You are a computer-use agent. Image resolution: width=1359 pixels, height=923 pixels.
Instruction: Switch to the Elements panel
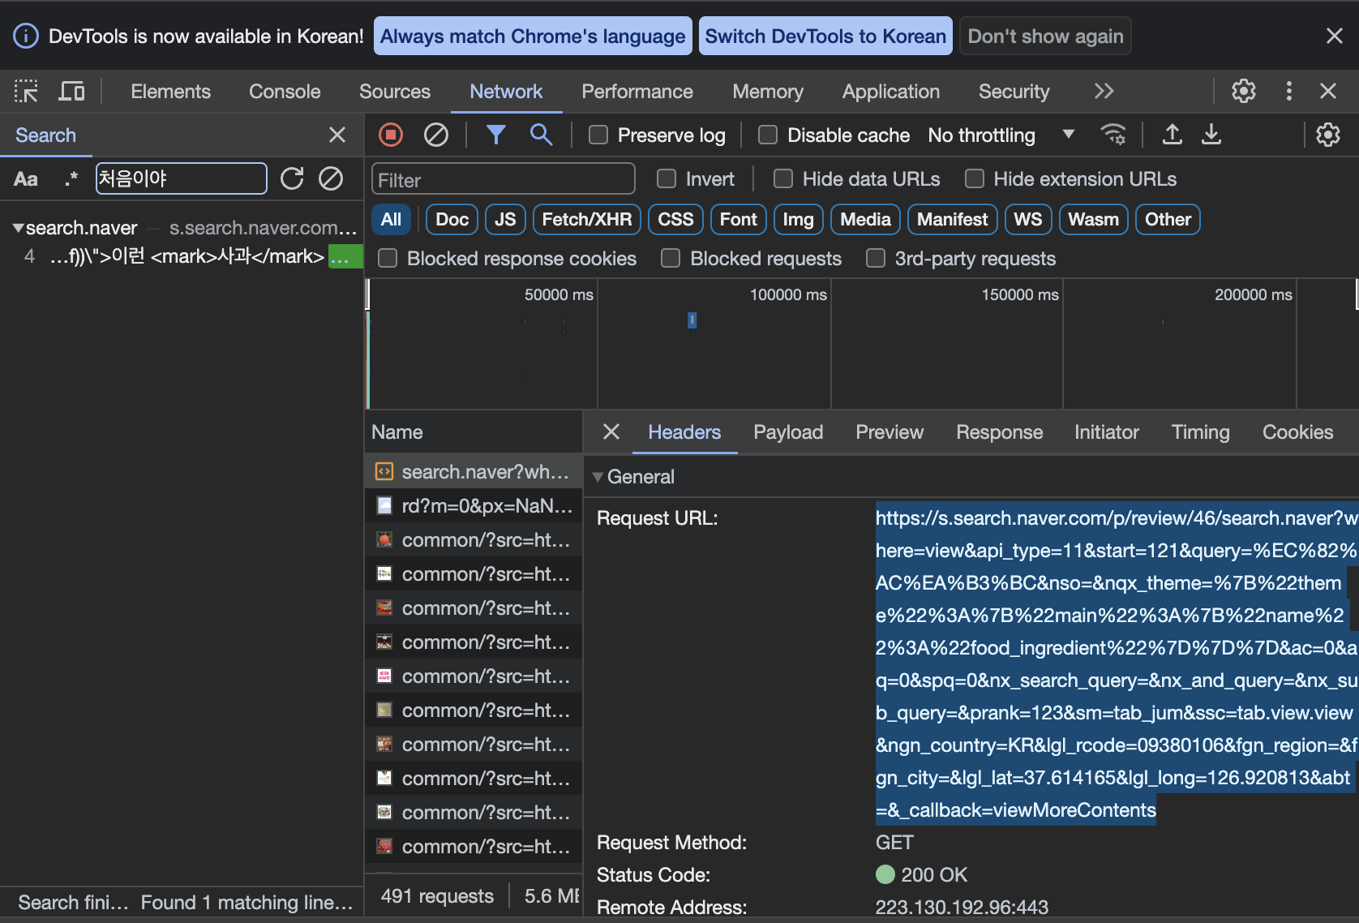[x=171, y=92]
